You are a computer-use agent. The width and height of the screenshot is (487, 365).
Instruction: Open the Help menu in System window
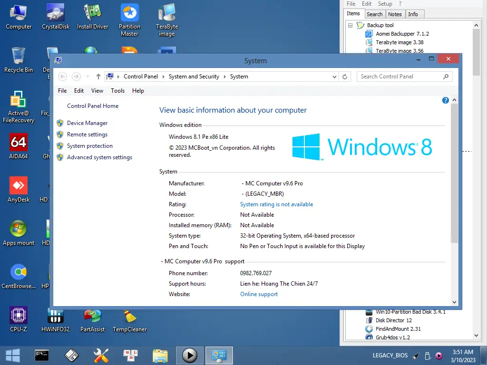coord(138,91)
